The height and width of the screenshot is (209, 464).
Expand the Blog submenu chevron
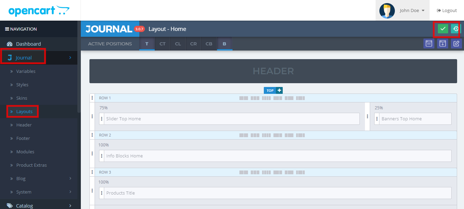70,178
